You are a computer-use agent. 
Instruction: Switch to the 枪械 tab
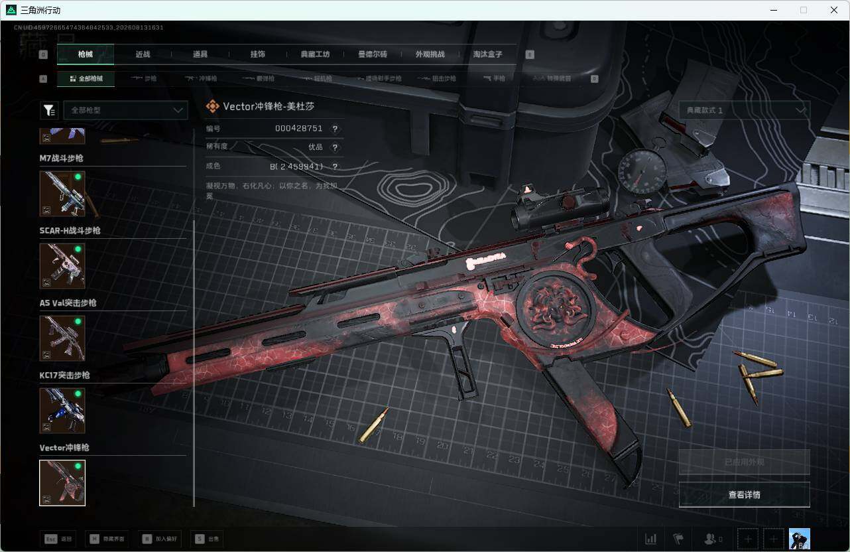[x=86, y=54]
